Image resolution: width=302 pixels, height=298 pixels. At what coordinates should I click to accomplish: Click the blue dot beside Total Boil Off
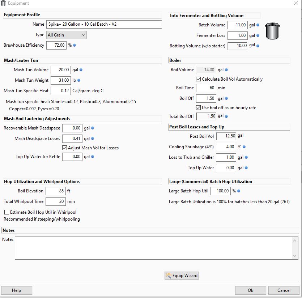[x=226, y=116]
